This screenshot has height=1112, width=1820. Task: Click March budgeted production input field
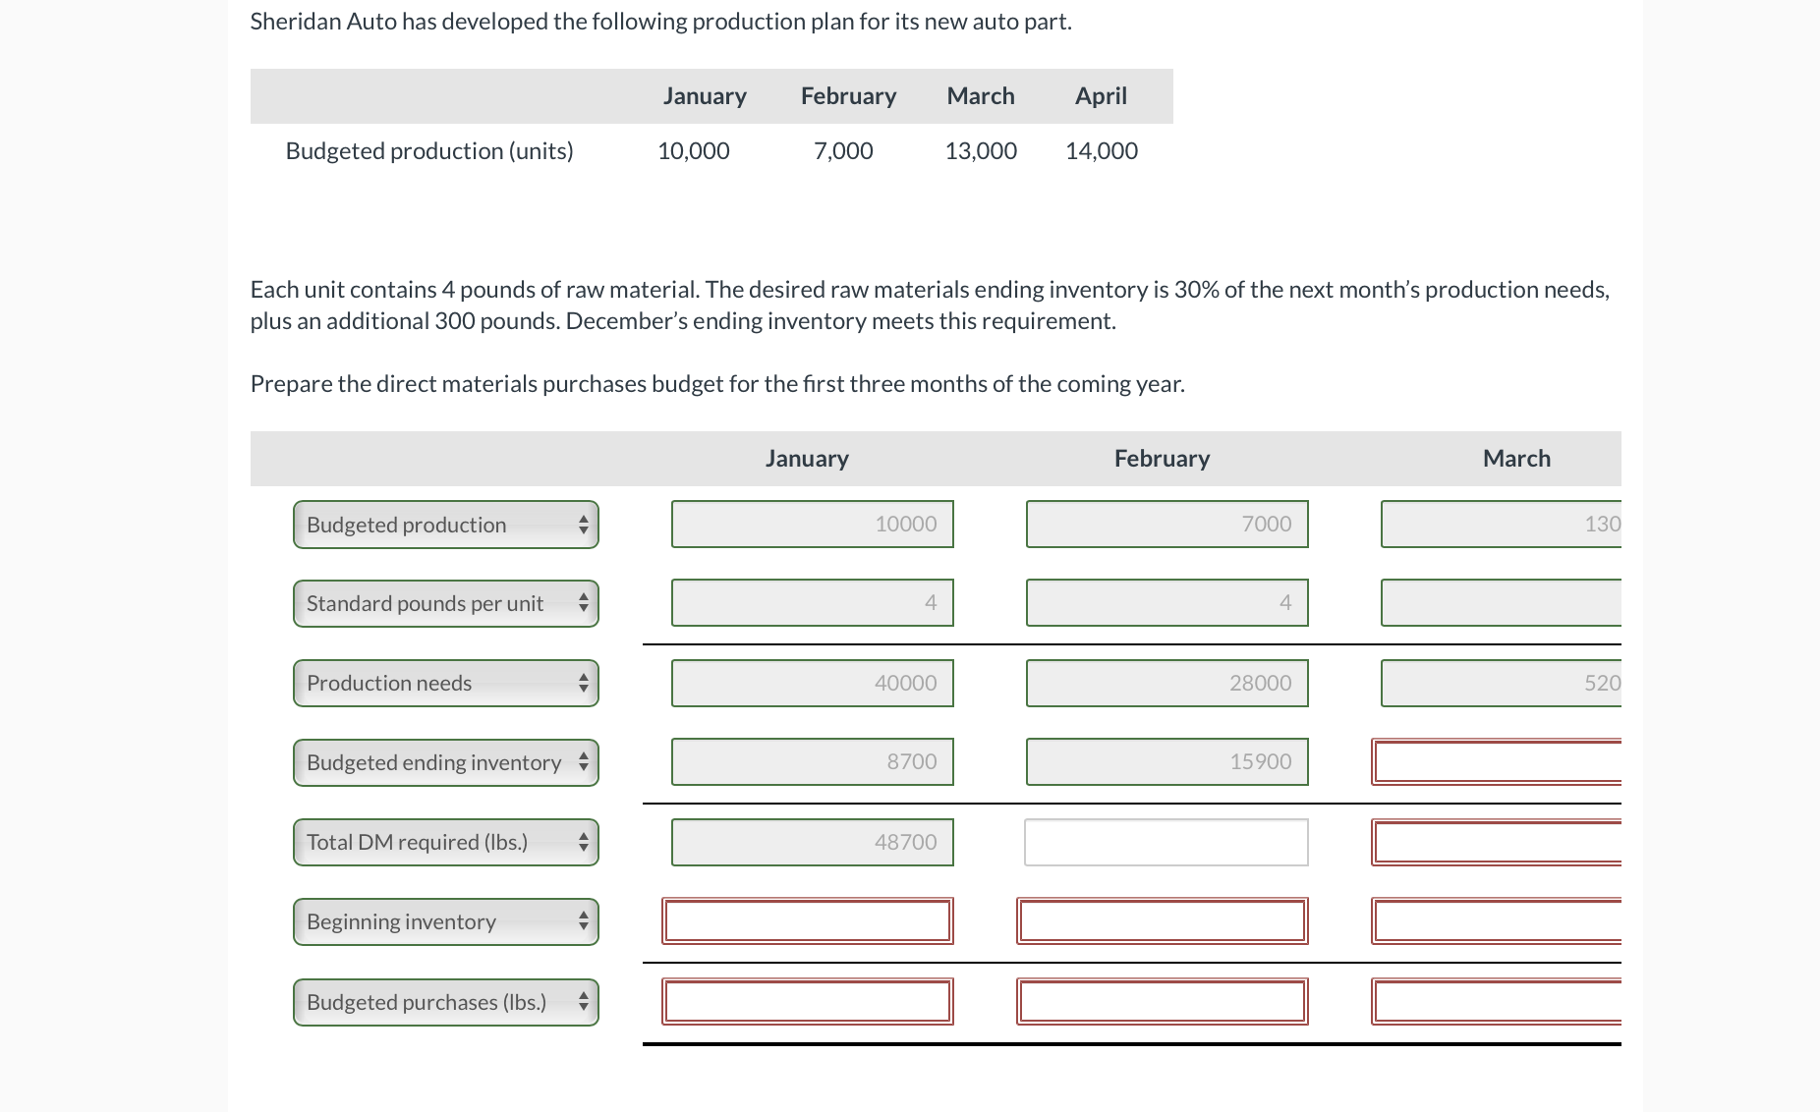[x=1502, y=524]
